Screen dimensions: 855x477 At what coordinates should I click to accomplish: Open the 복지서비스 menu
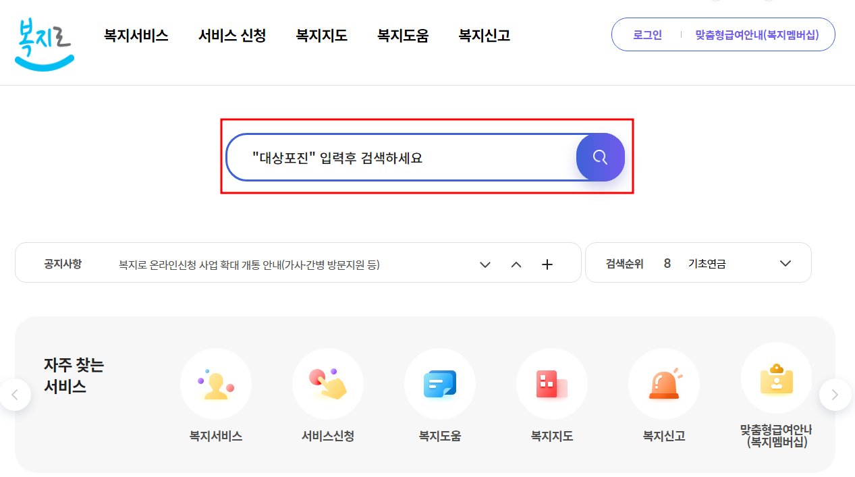pyautogui.click(x=136, y=35)
